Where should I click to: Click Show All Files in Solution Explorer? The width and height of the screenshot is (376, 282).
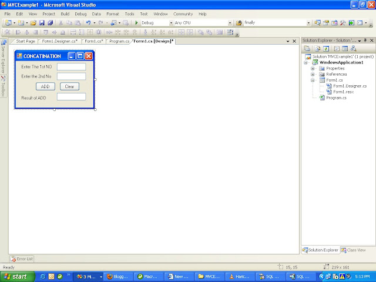click(317, 49)
